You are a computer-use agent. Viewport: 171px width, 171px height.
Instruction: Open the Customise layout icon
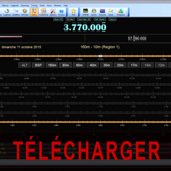tap(44, 12)
